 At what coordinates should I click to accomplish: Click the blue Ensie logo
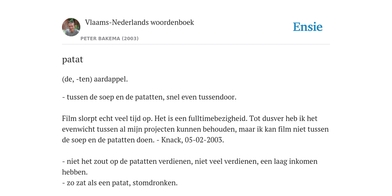point(308,27)
